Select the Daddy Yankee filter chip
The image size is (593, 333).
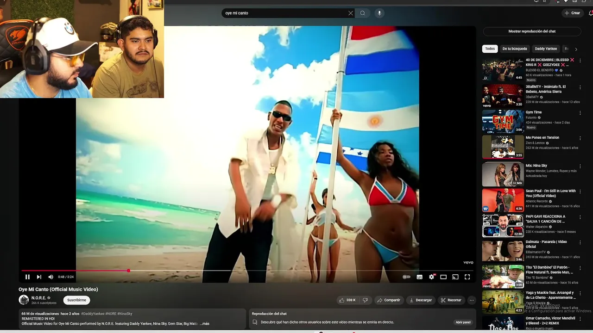546,49
